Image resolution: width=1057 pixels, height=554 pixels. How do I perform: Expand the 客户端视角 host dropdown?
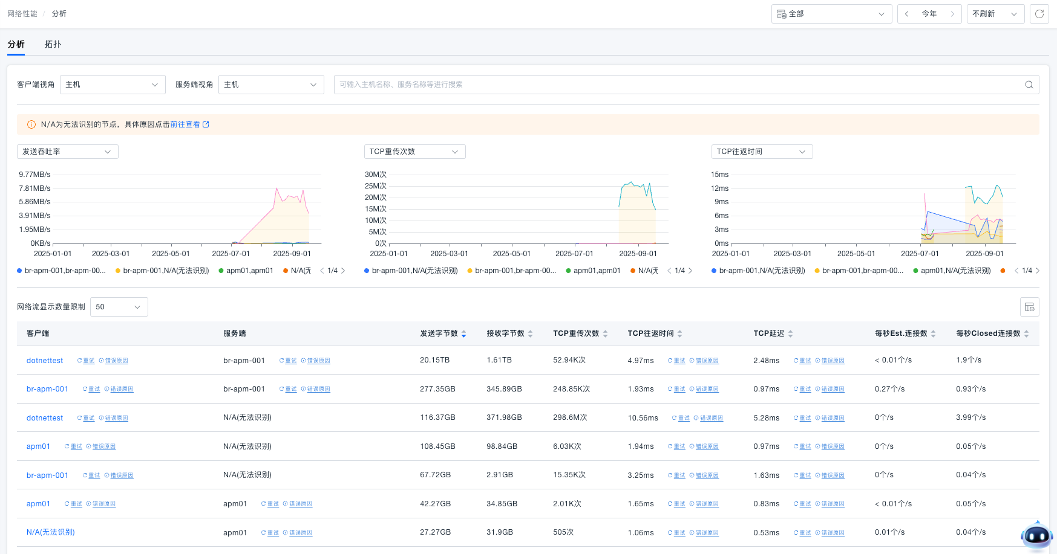coord(113,85)
